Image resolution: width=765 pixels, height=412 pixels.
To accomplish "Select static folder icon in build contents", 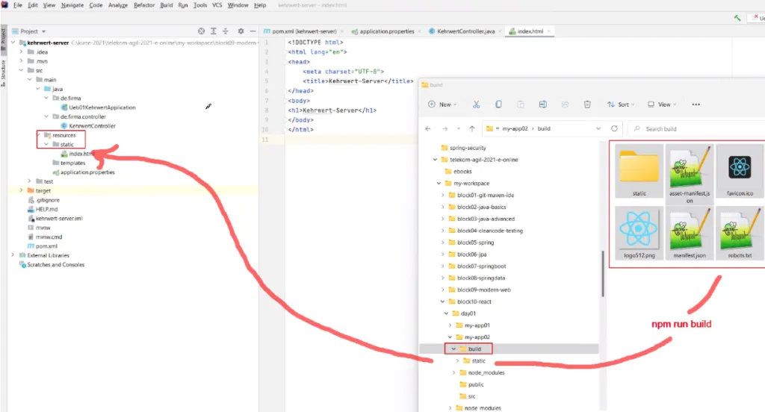I will pyautogui.click(x=639, y=171).
